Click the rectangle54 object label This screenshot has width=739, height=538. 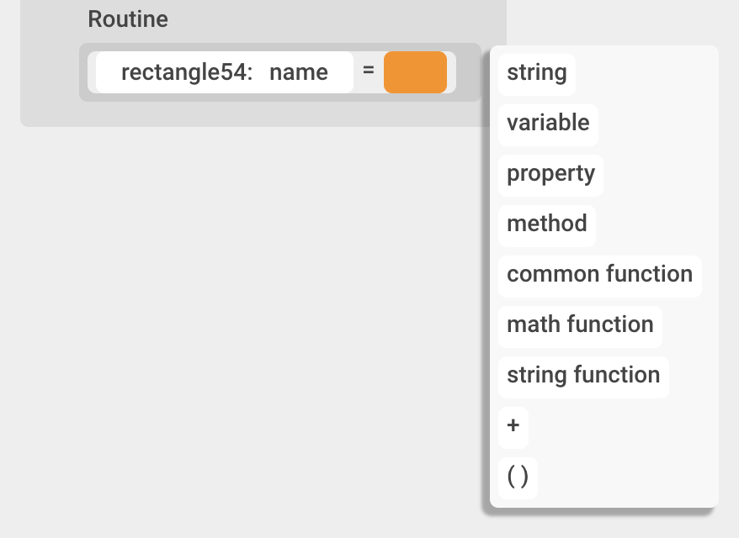[187, 72]
